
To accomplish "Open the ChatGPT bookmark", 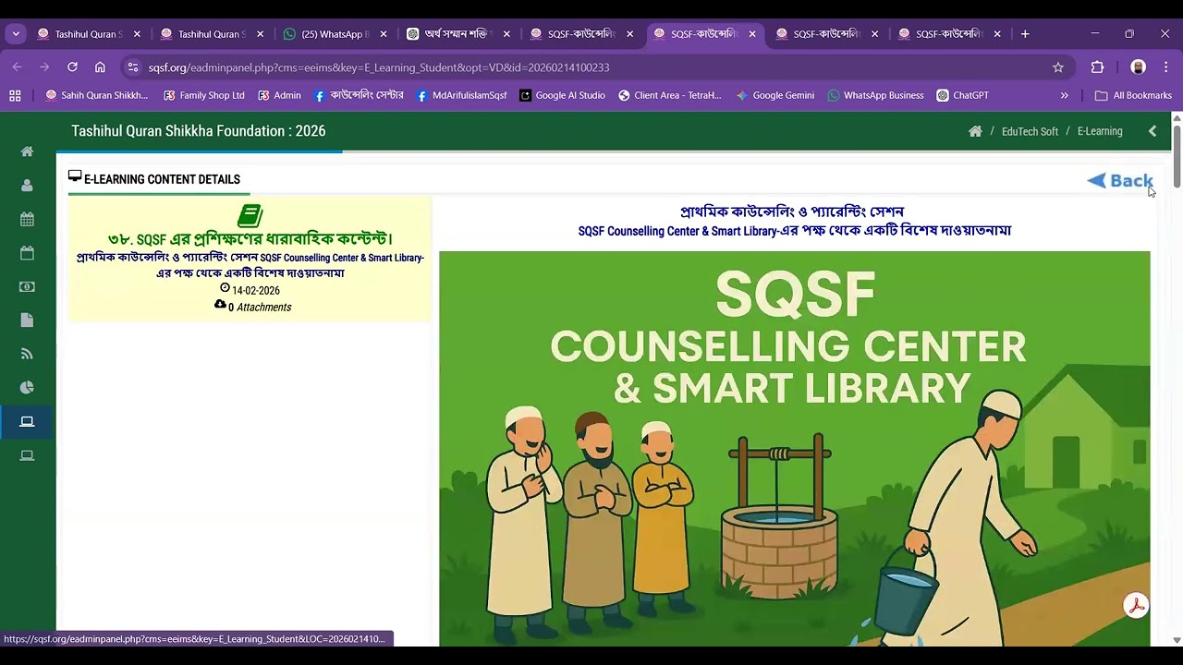I will [962, 95].
